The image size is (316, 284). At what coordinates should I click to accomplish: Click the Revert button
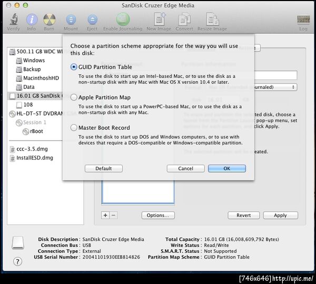pyautogui.click(x=244, y=215)
